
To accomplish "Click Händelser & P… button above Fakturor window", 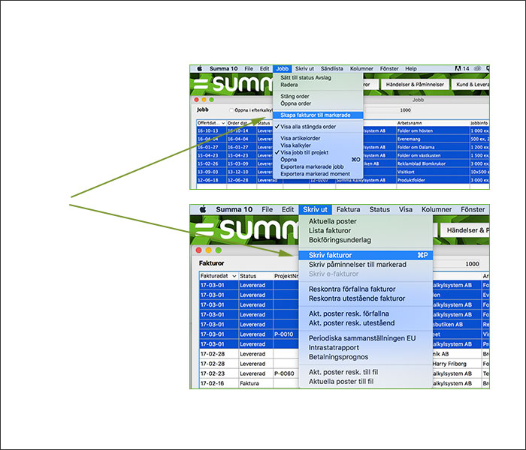I will (464, 230).
